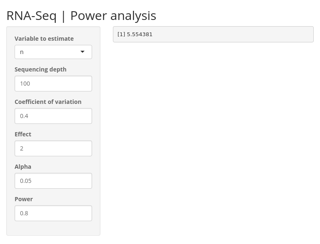Focus the Sequencing depth field showing 100
Image resolution: width=320 pixels, height=244 pixels.
[53, 84]
